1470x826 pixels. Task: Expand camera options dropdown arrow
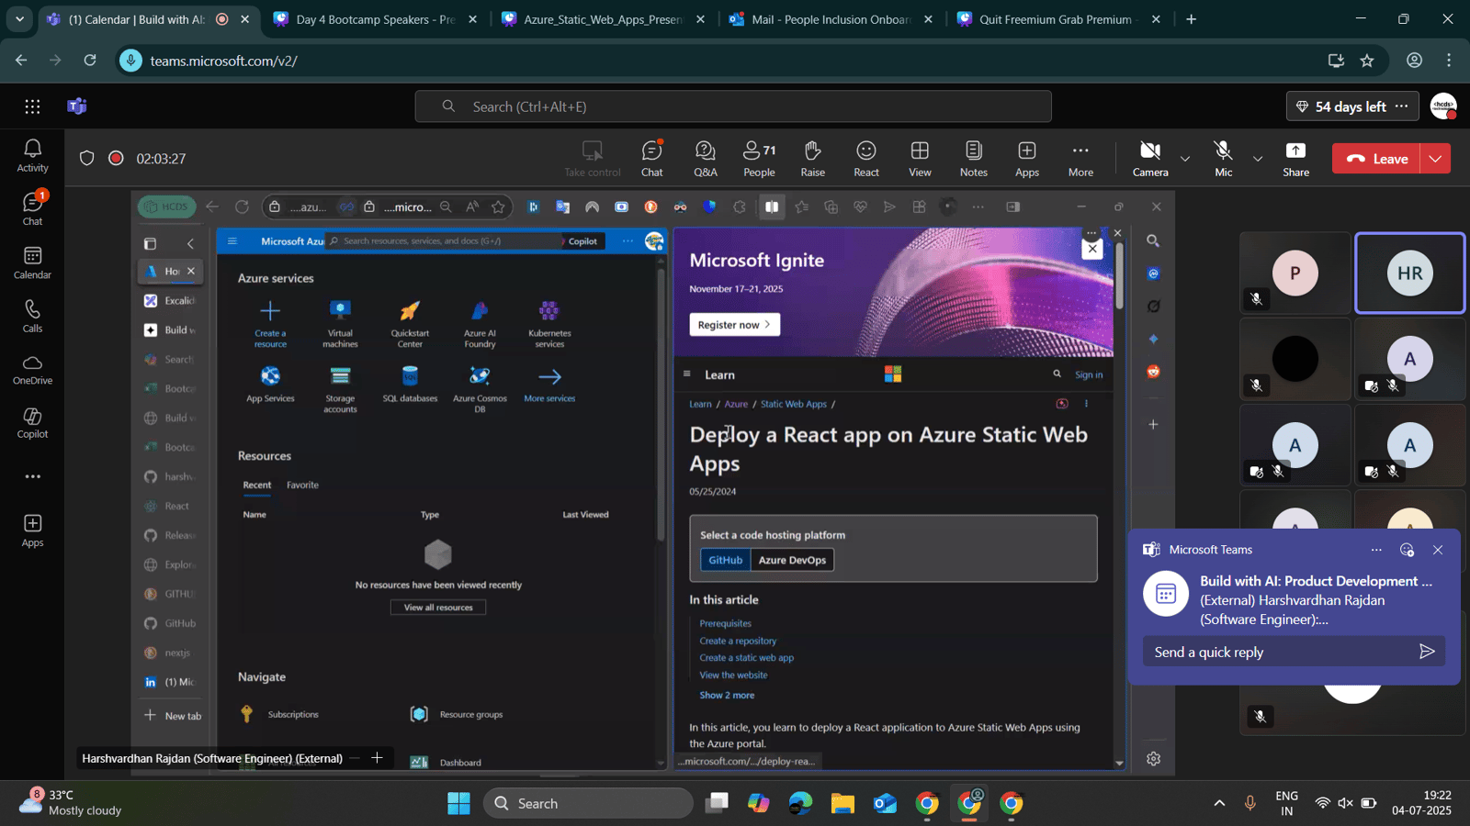tap(1185, 159)
